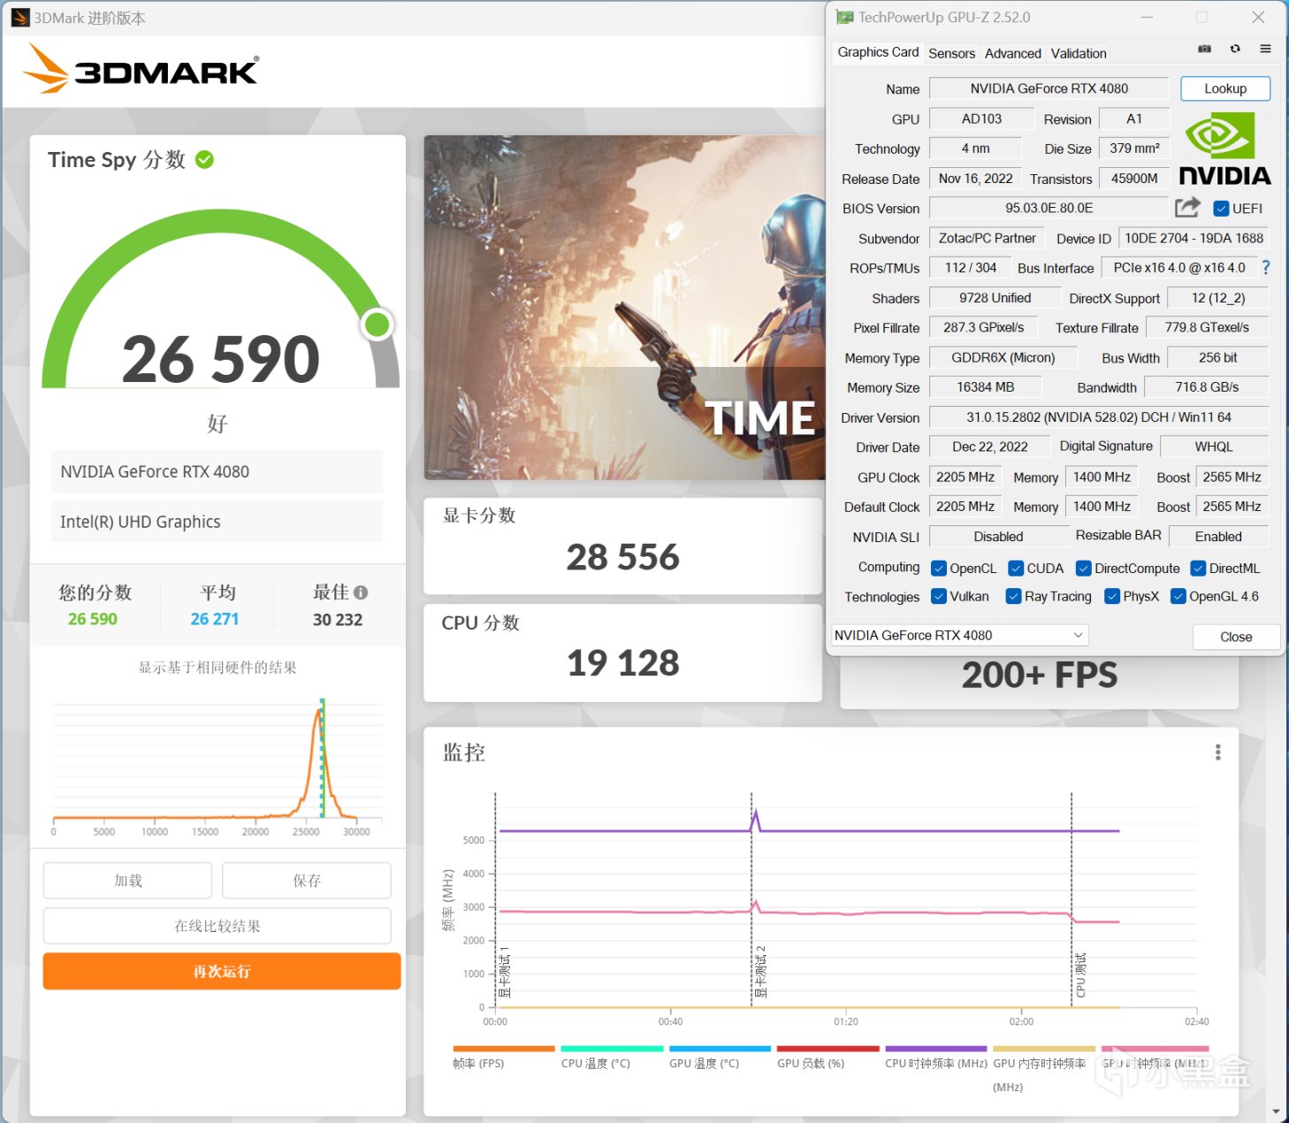Click the Bus Interface question mark

[1266, 267]
